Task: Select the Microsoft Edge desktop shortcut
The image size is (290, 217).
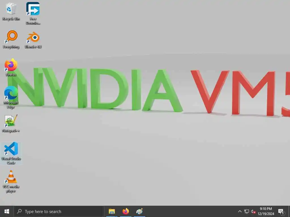Action: tap(11, 97)
